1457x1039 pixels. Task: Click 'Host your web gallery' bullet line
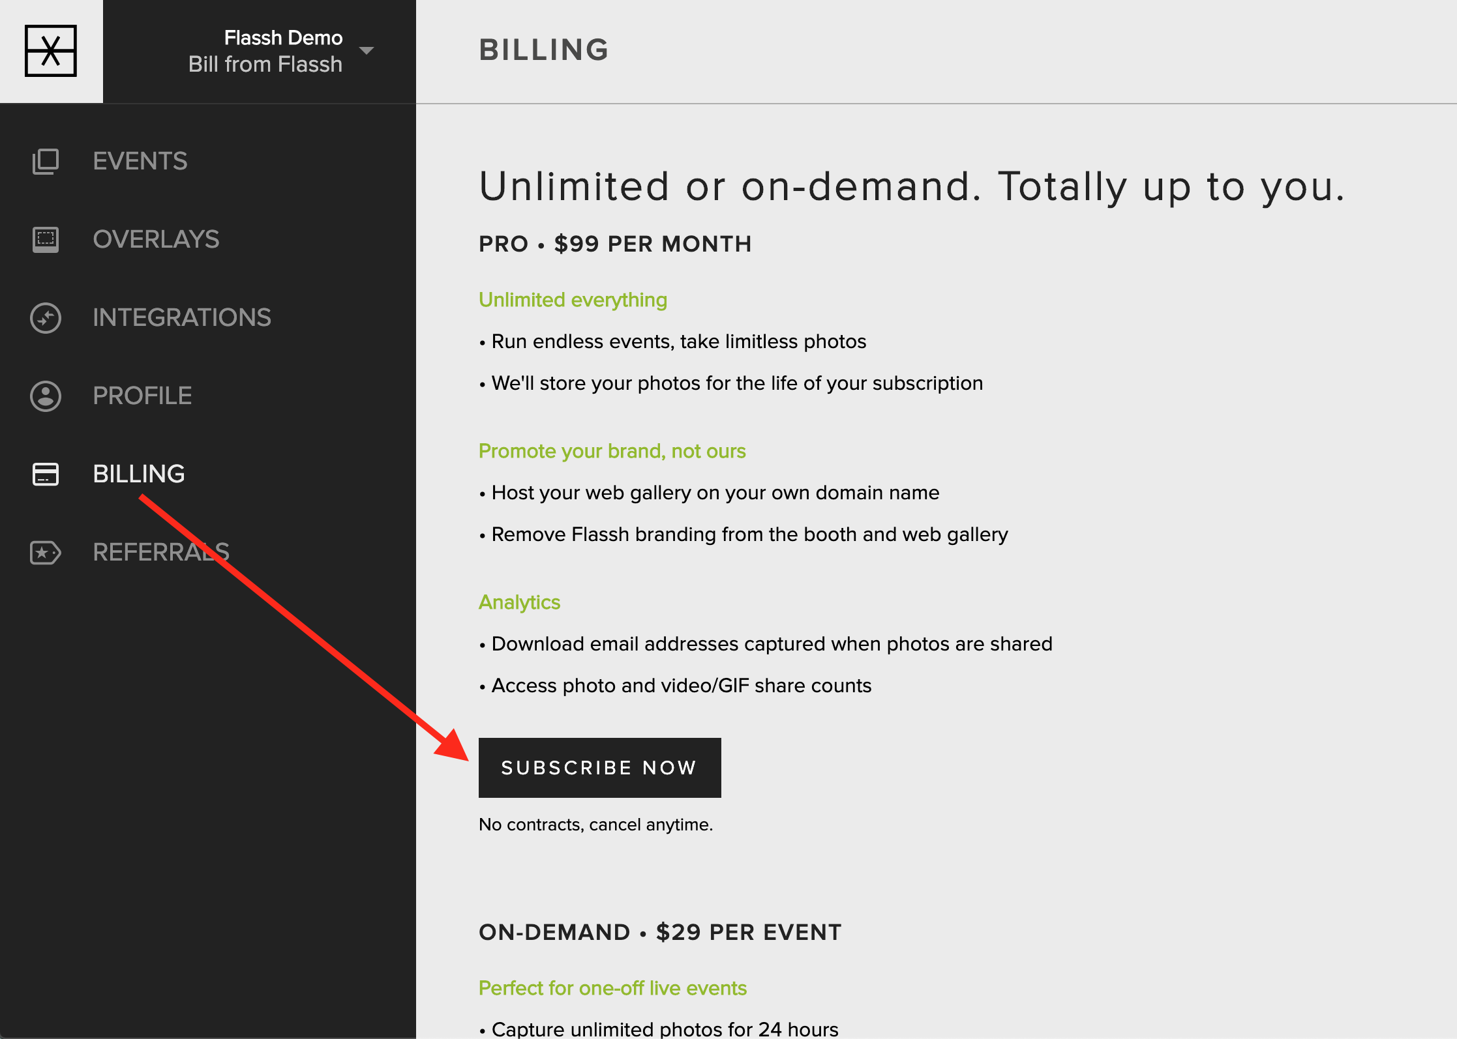709,493
